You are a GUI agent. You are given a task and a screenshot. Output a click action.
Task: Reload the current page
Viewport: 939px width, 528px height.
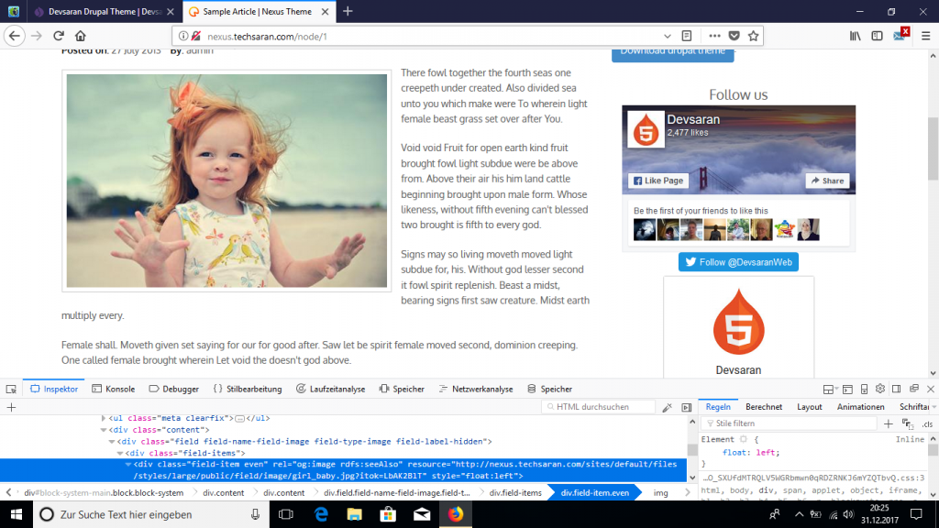click(59, 36)
